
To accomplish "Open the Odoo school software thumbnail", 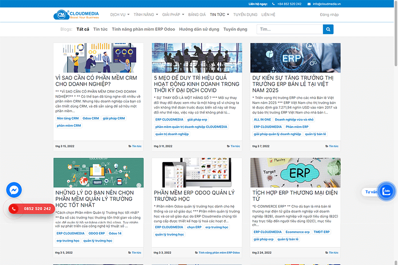I will 197,173.
